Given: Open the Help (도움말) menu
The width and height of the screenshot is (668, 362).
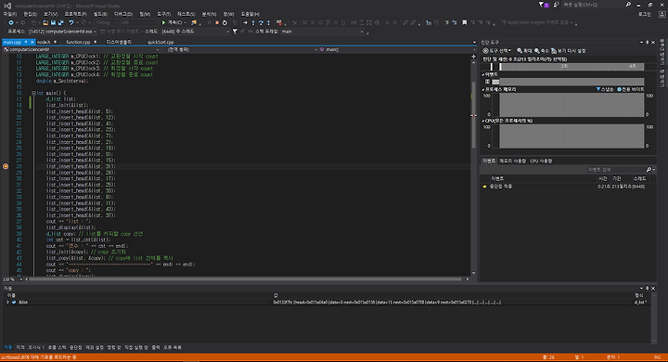Looking at the screenshot, I should (x=250, y=14).
